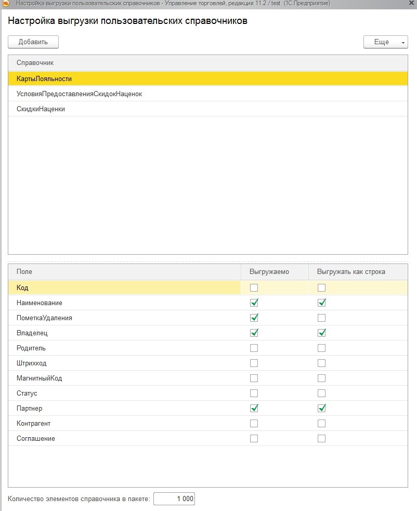The width and height of the screenshot is (417, 511).
Task: Click the package element count field showing 1 000
Action: [x=174, y=499]
